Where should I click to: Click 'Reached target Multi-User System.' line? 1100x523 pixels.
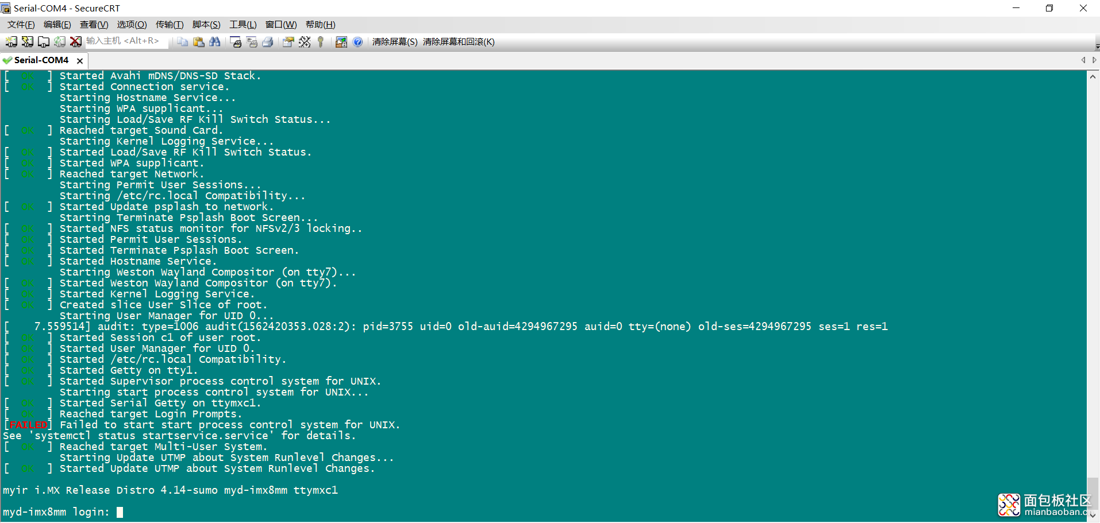pyautogui.click(x=163, y=447)
